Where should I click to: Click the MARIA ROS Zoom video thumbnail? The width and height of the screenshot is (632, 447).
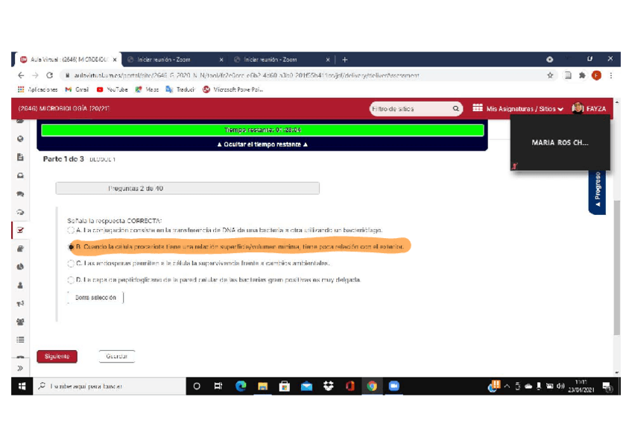pos(560,143)
